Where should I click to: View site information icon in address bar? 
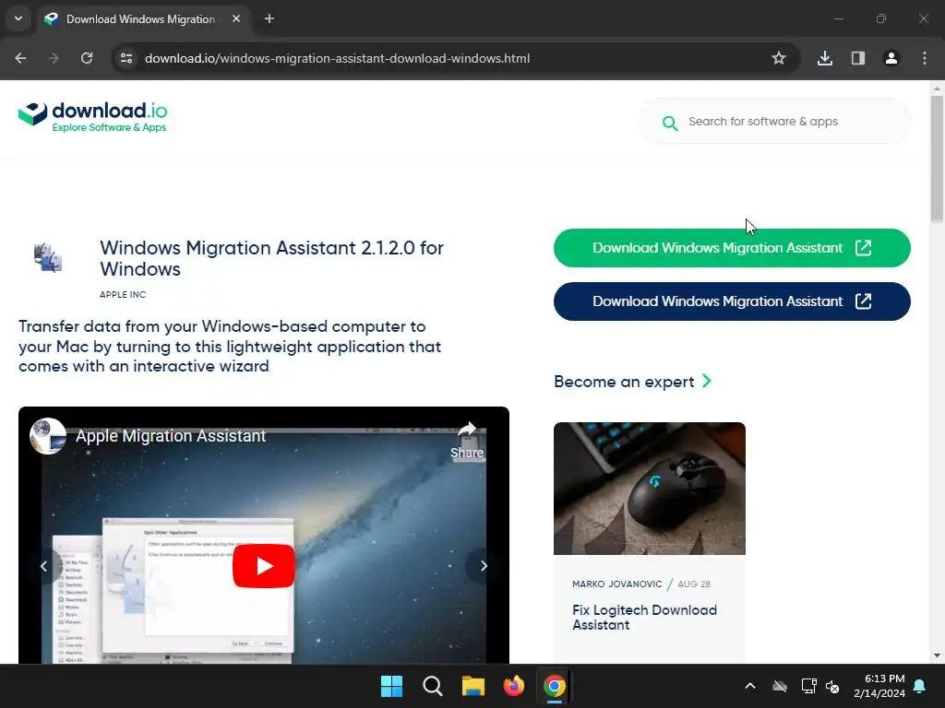[x=126, y=58]
